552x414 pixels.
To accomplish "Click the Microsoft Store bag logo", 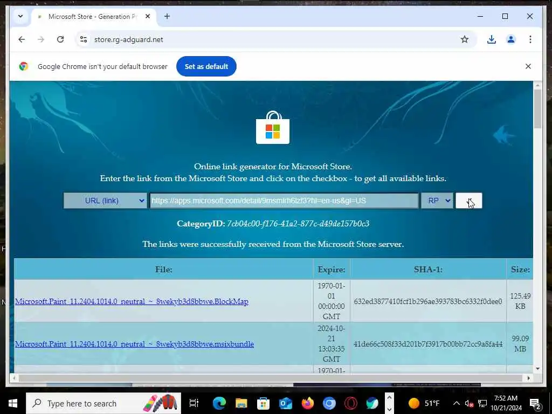I will tap(273, 127).
